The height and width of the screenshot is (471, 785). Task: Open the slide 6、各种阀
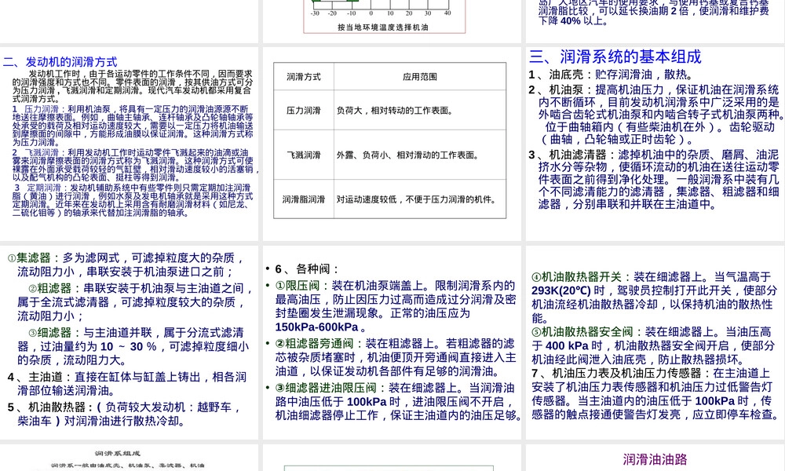click(x=392, y=342)
